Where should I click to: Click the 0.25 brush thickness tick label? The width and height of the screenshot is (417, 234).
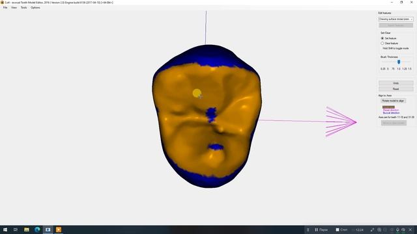click(x=382, y=69)
